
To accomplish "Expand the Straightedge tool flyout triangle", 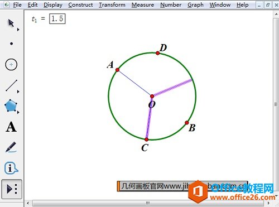I will 18,92.
